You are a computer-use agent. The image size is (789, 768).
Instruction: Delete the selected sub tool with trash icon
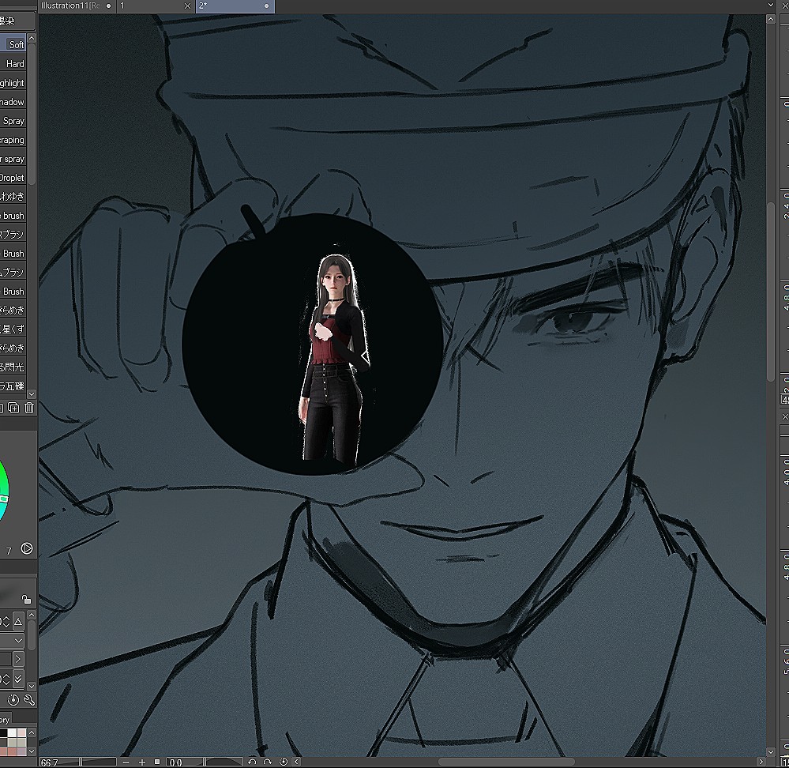[29, 408]
